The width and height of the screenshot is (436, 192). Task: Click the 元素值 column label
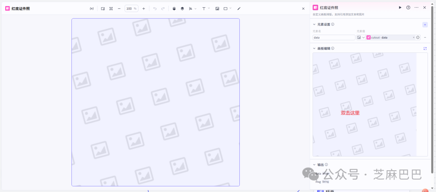coord(361,31)
